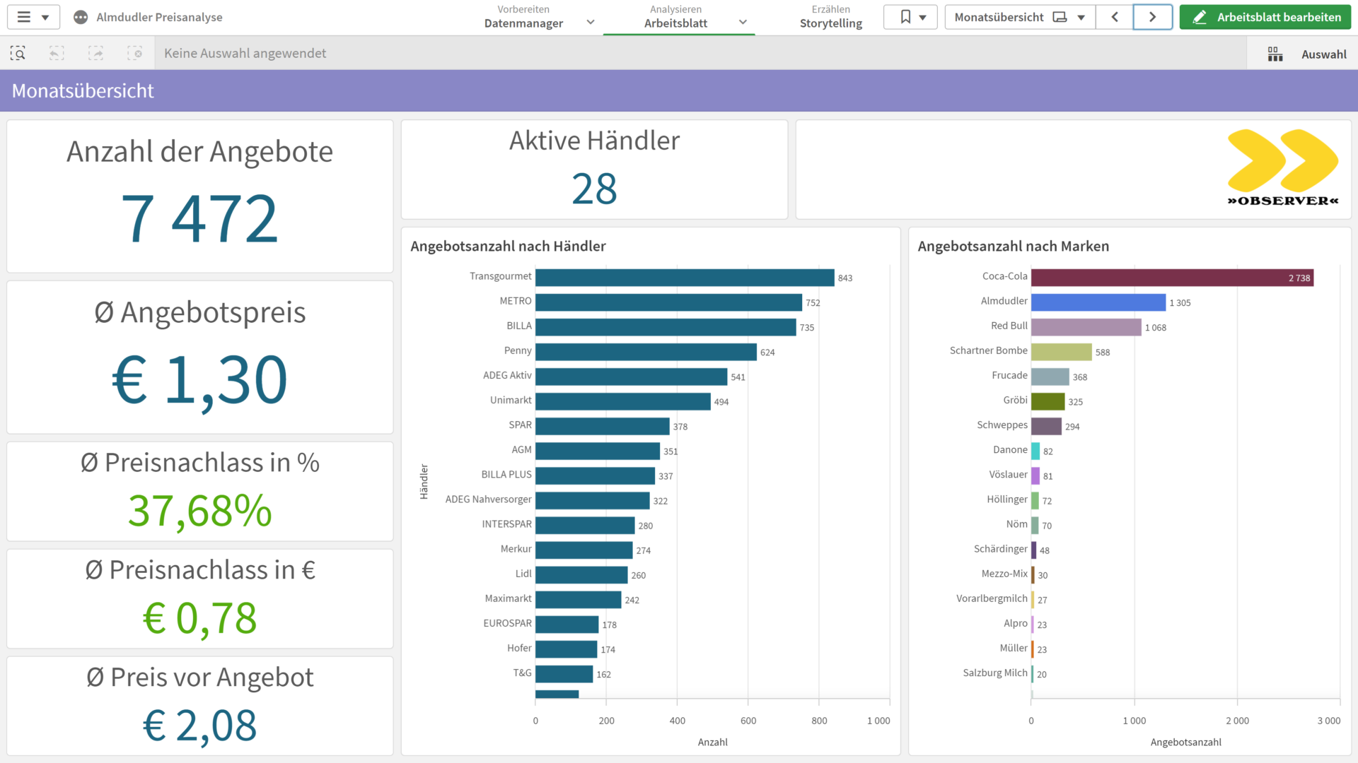Screen dimensions: 1358x763
Task: Click the Salzburg Milch brand label
Action: [995, 673]
